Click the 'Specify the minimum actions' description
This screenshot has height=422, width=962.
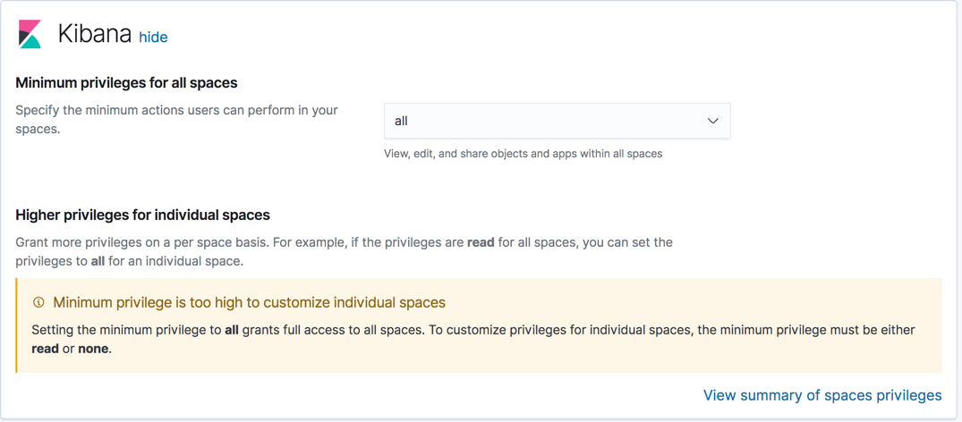coord(176,119)
